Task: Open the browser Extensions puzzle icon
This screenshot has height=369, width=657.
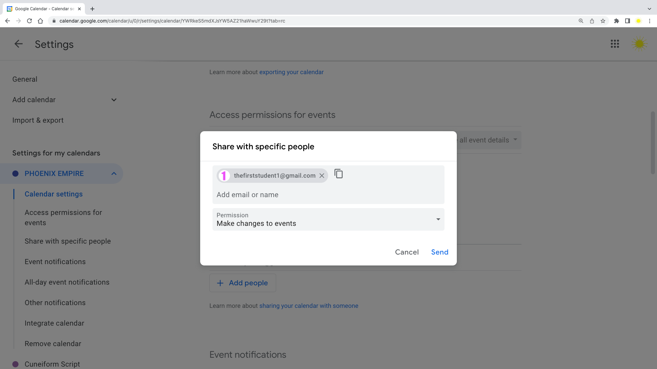Action: tap(616, 21)
